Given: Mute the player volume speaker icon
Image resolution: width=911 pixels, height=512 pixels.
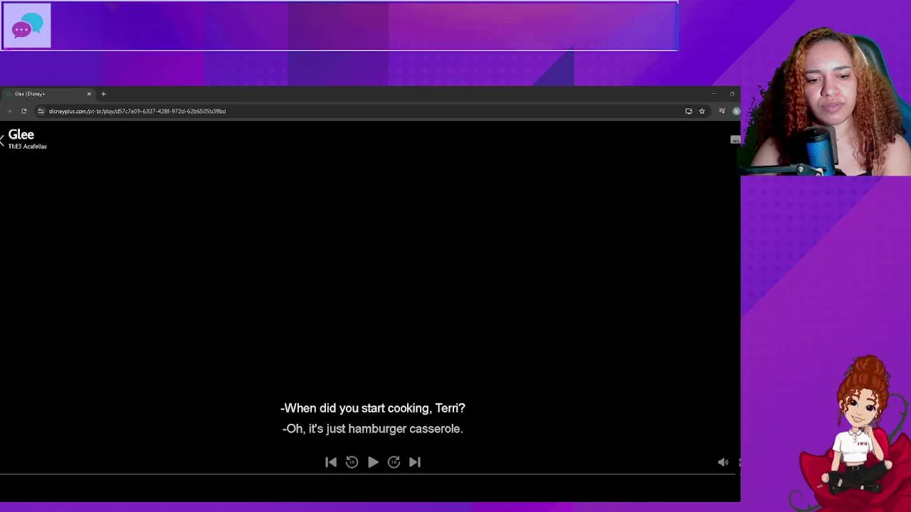Looking at the screenshot, I should (723, 462).
